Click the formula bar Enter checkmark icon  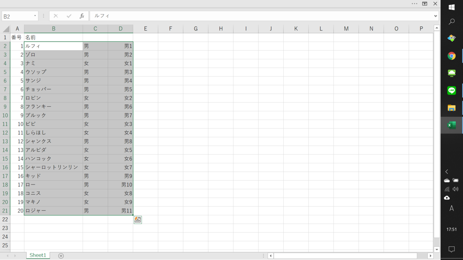point(69,16)
